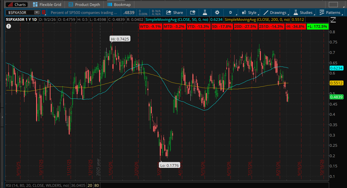Click the Hi: 0.7425 price bubble
This screenshot has height=188, width=347.
120,39
